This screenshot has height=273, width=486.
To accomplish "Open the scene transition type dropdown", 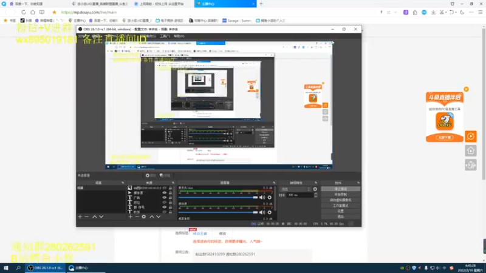I will point(295,189).
